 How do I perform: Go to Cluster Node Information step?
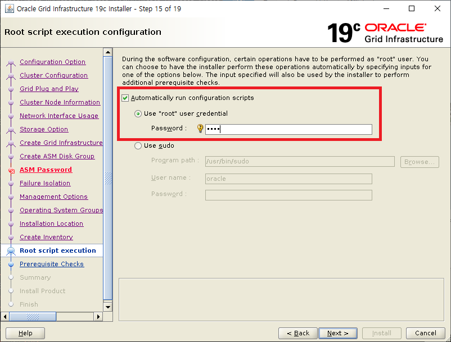coord(60,102)
